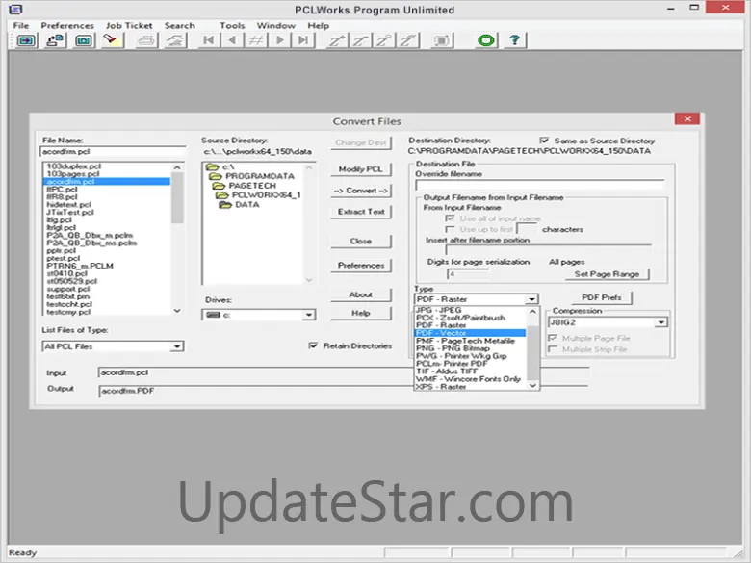751x563 pixels.
Task: Toggle Use all of input name checkbox
Action: click(450, 218)
